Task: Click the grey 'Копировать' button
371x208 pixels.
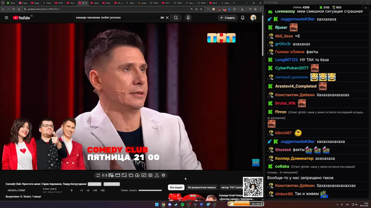Action: click(x=112, y=184)
